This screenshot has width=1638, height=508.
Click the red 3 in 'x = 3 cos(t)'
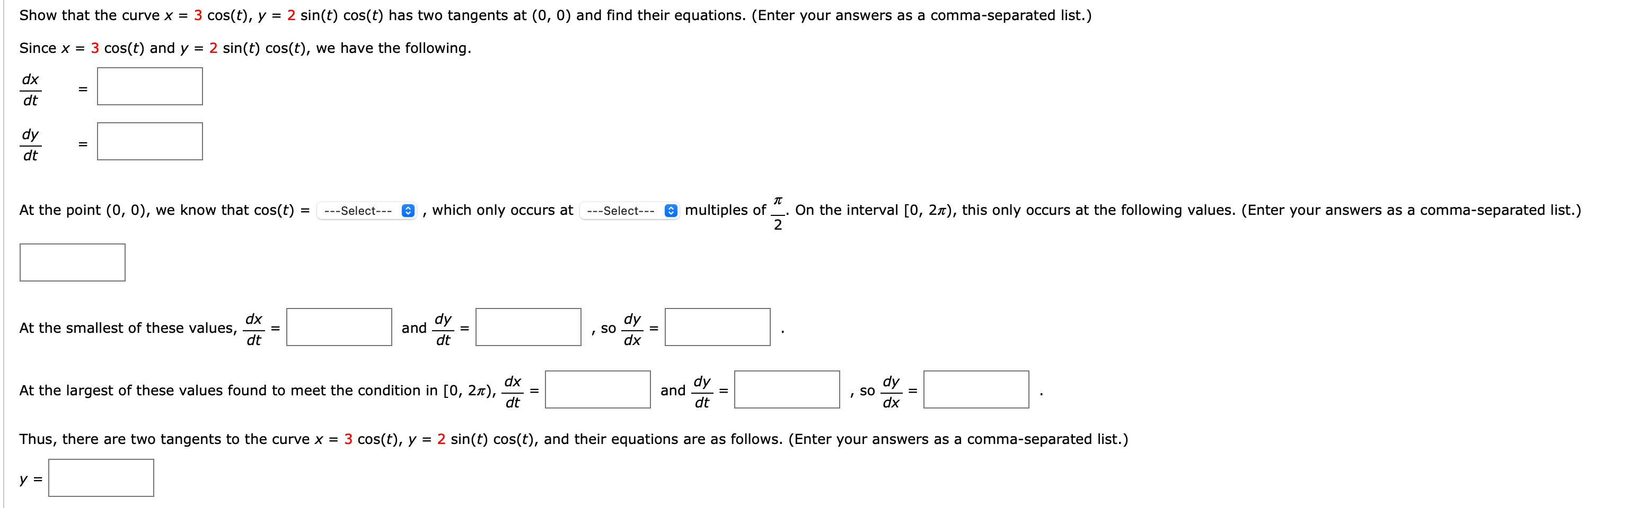point(199,15)
